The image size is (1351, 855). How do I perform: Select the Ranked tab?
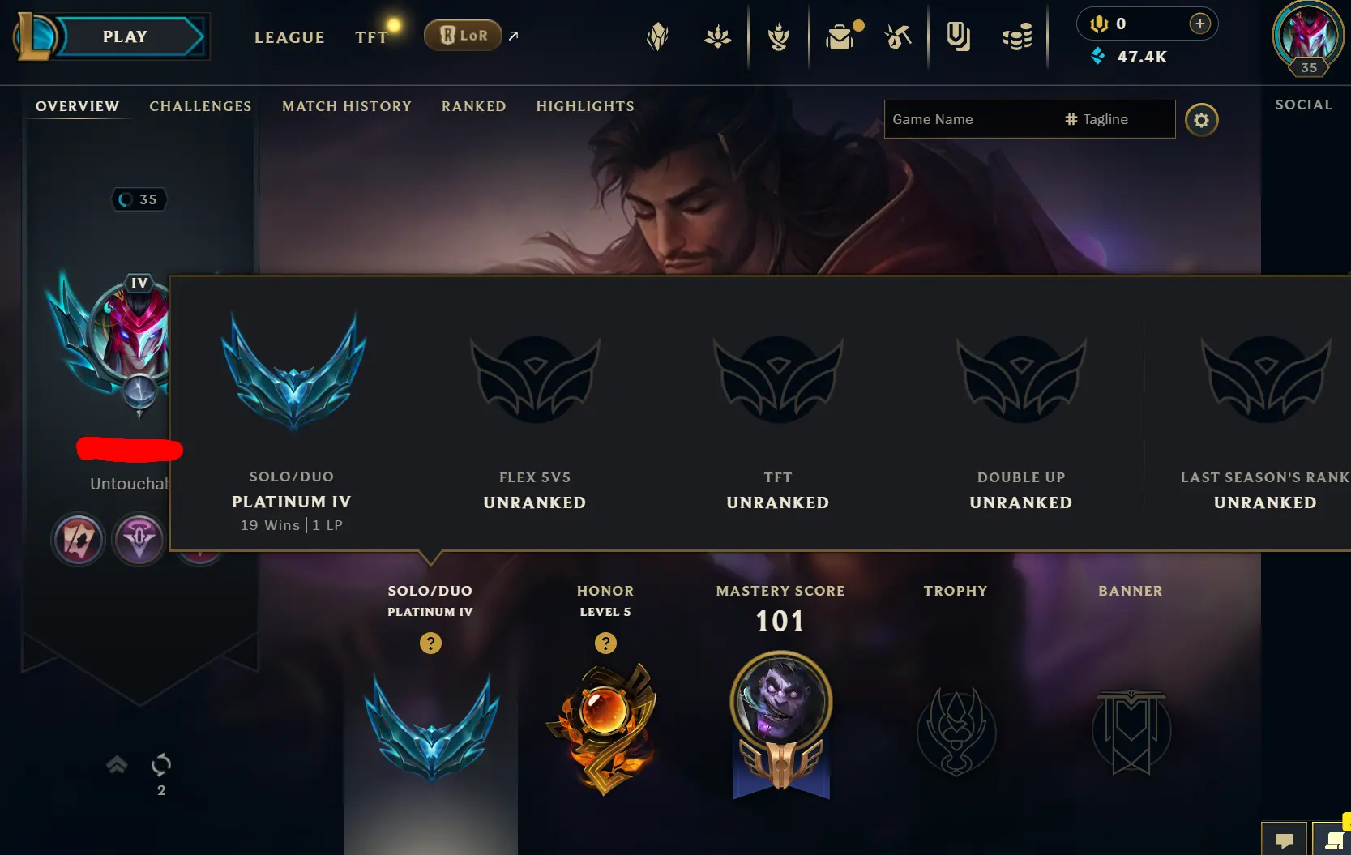[474, 106]
